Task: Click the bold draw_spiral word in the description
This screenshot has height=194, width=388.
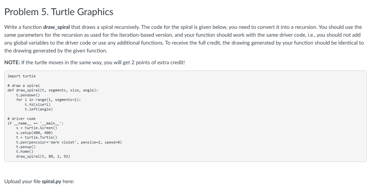Action: click(56, 27)
